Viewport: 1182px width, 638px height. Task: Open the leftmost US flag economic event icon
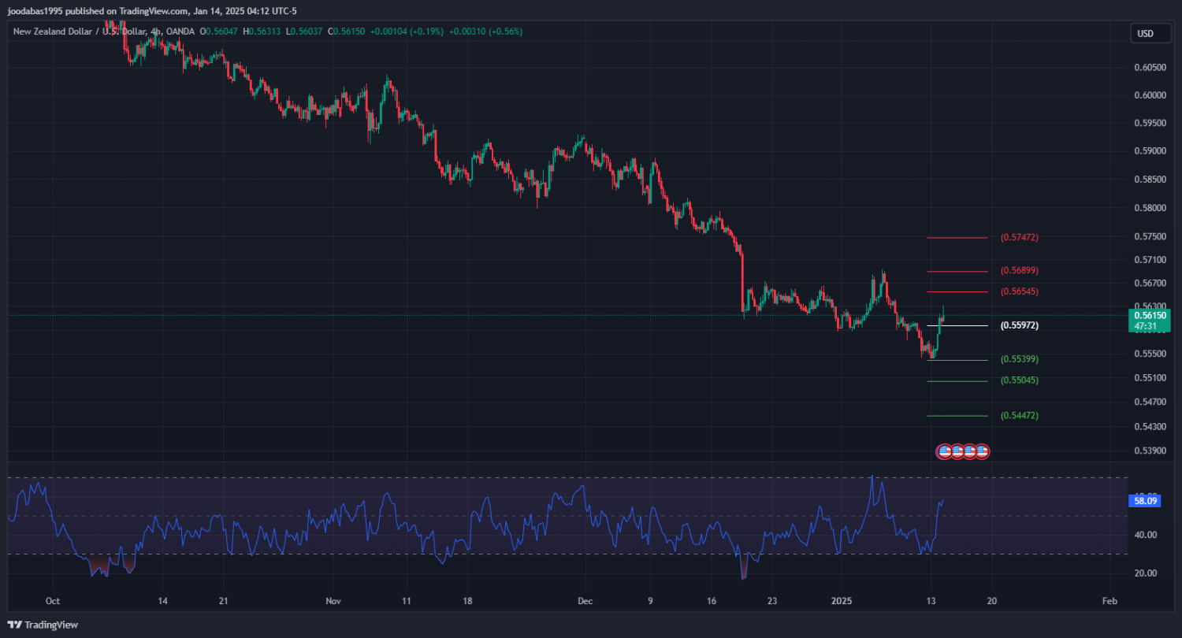[943, 451]
